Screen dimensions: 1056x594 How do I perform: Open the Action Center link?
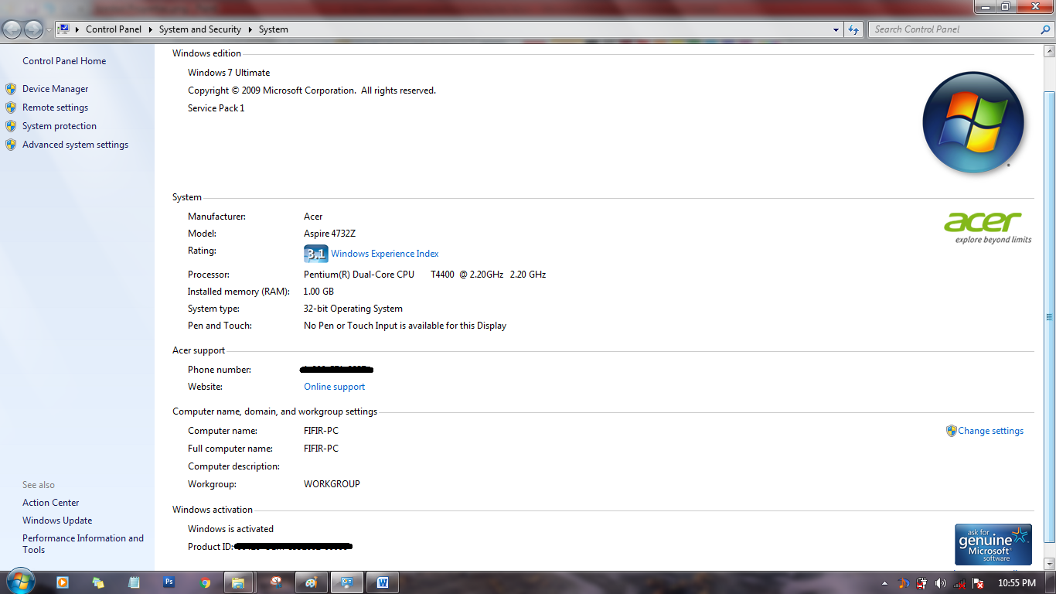pos(51,503)
